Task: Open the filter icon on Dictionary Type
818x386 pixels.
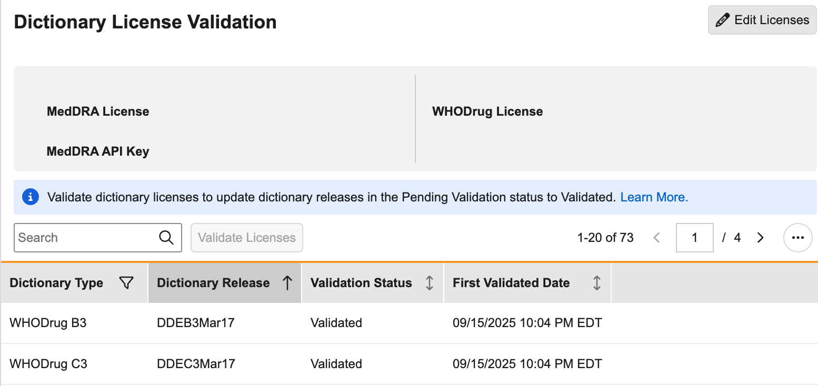Action: (x=126, y=283)
